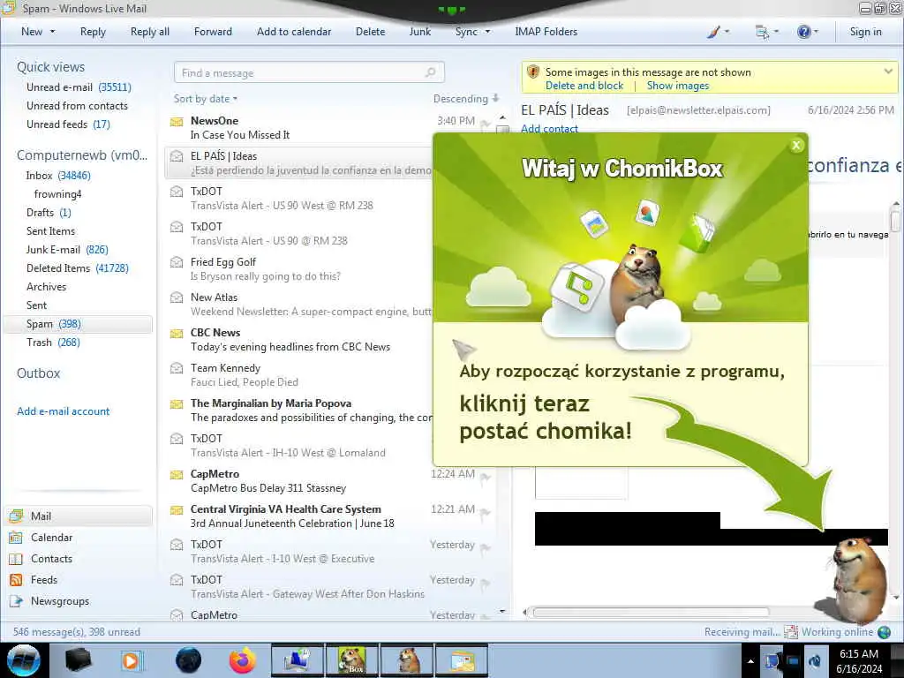Click the security shield icon in info bar

click(532, 72)
